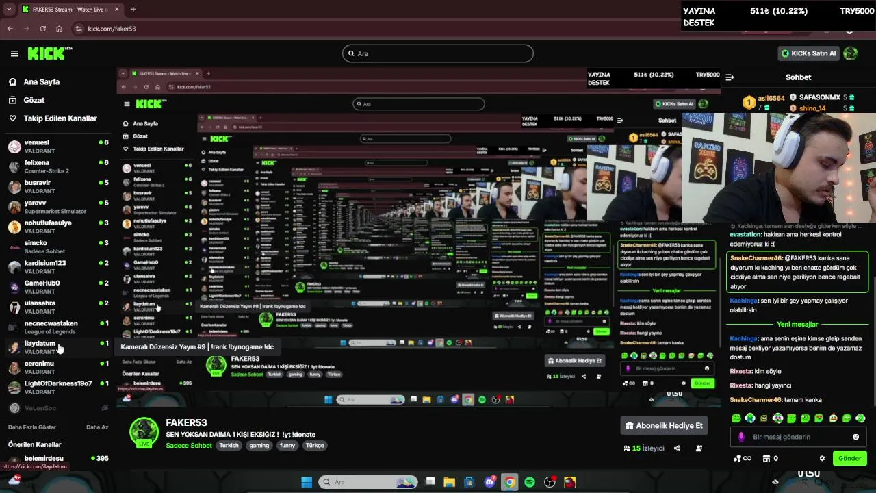
Task: Click the KICK logo
Action: [x=49, y=53]
